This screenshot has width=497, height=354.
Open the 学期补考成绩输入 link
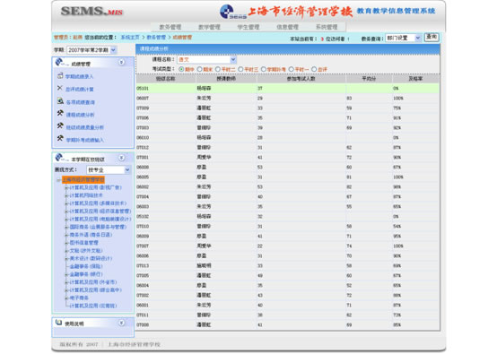click(x=84, y=140)
